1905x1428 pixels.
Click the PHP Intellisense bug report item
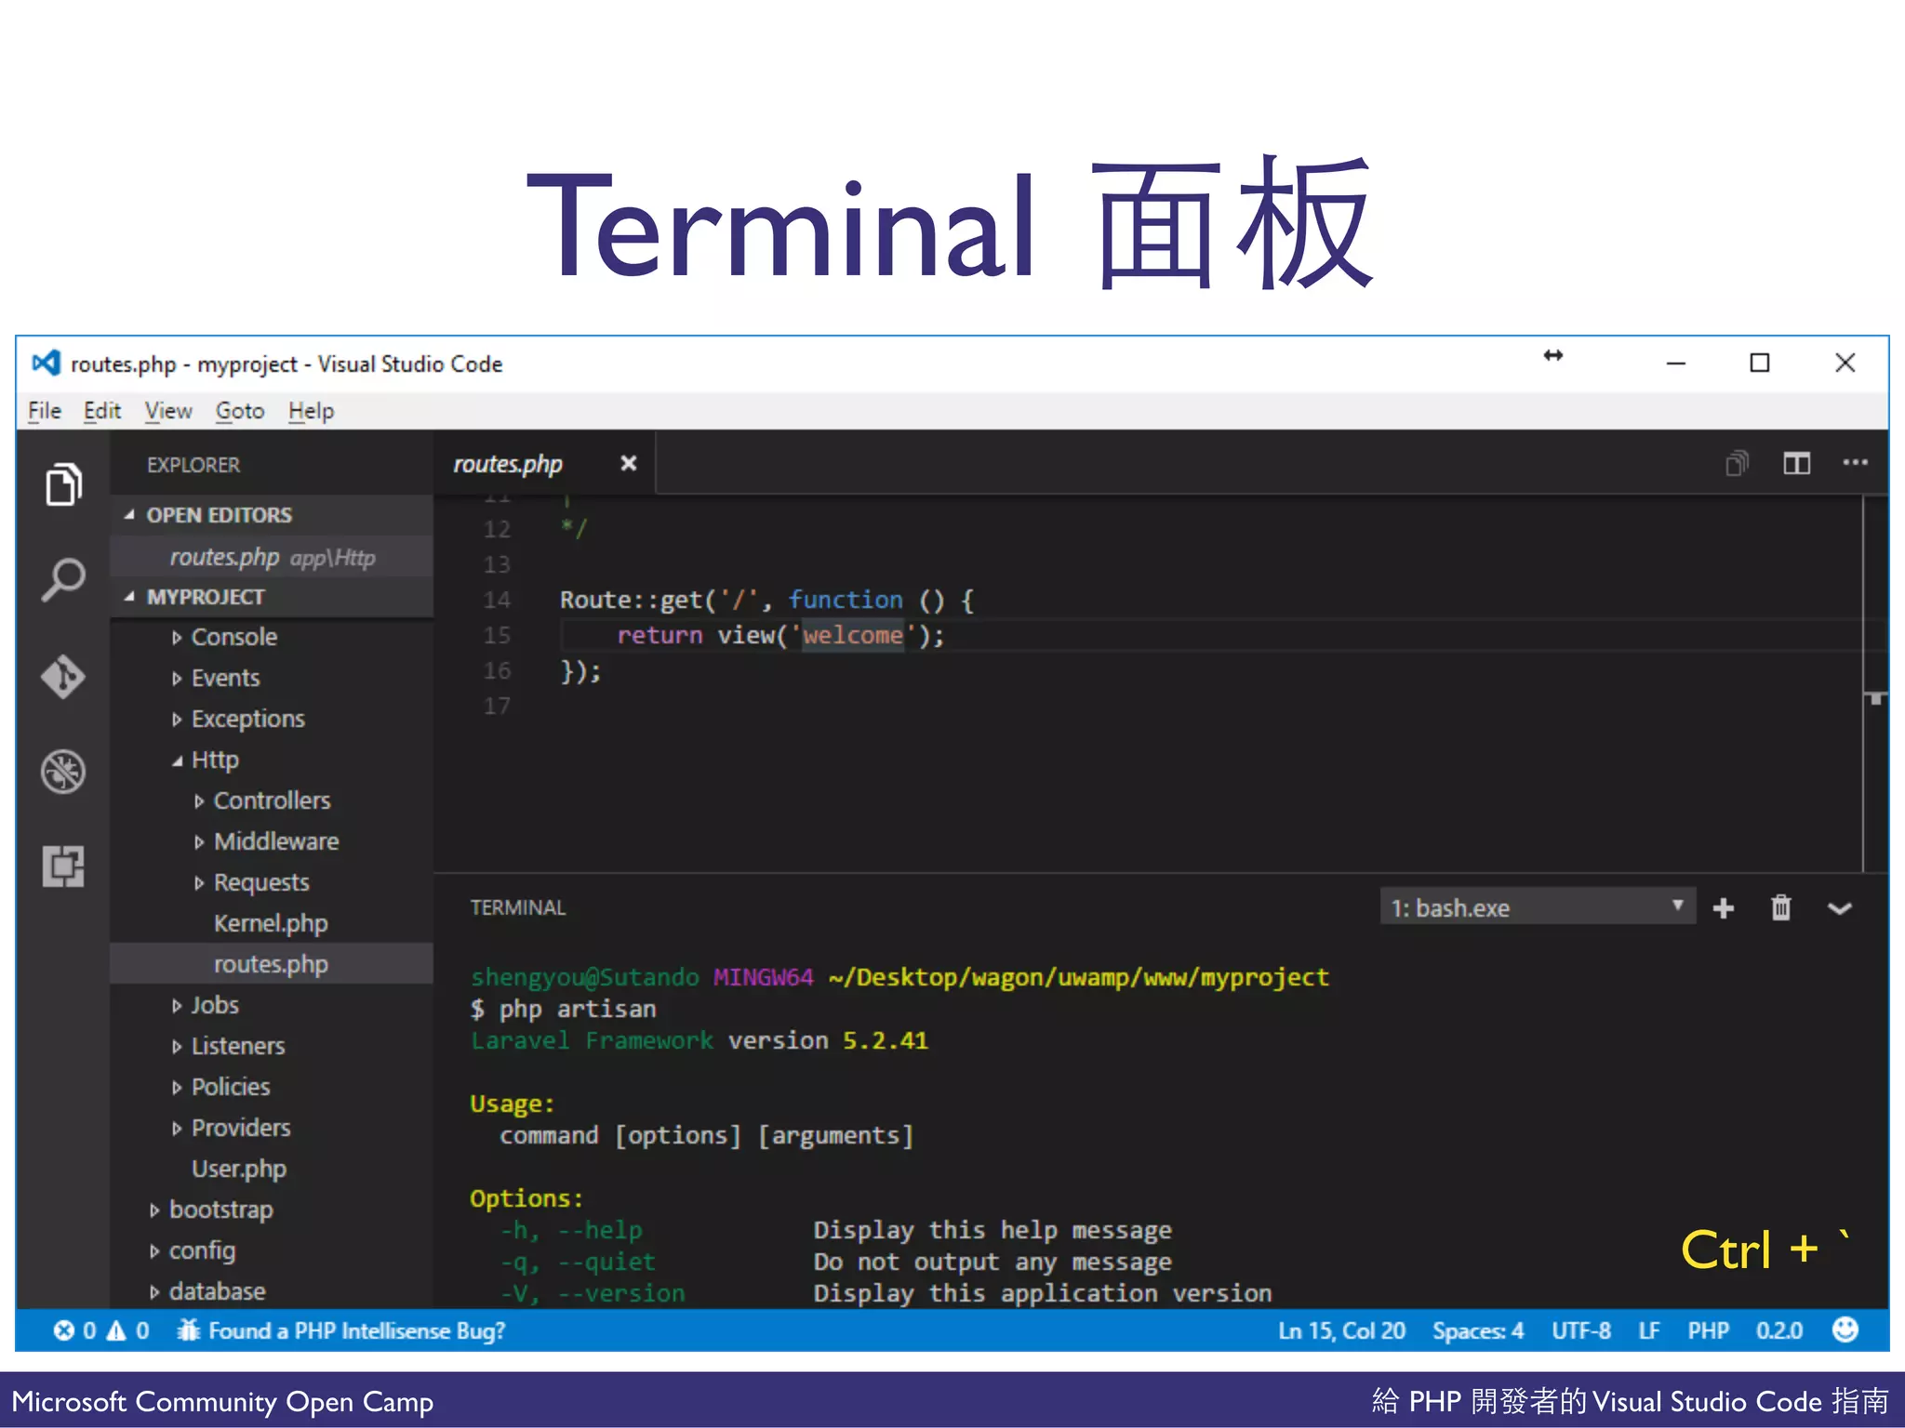click(x=341, y=1330)
